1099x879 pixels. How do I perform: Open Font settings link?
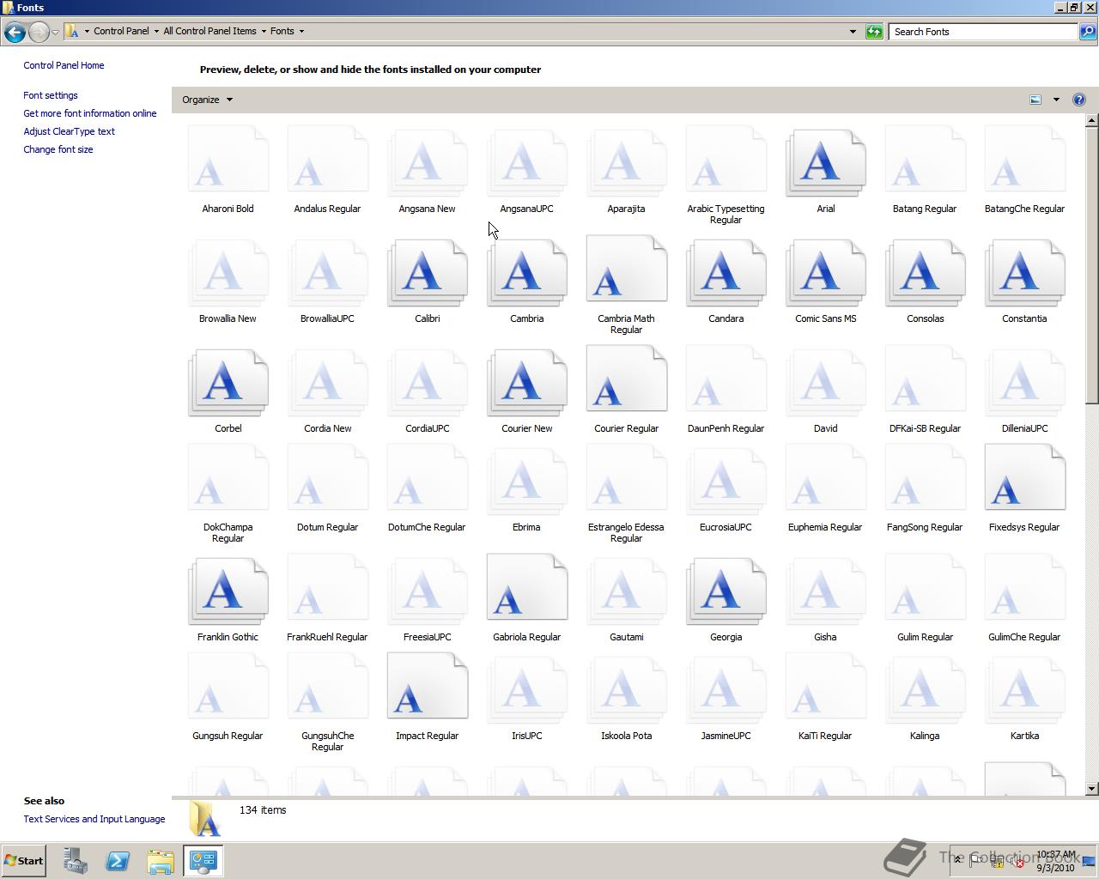click(51, 95)
